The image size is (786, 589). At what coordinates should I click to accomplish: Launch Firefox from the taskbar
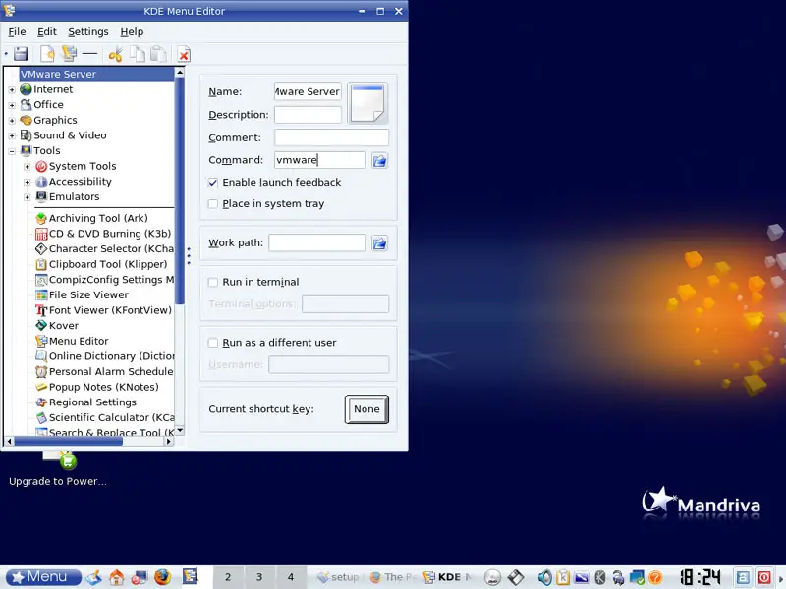click(x=162, y=577)
